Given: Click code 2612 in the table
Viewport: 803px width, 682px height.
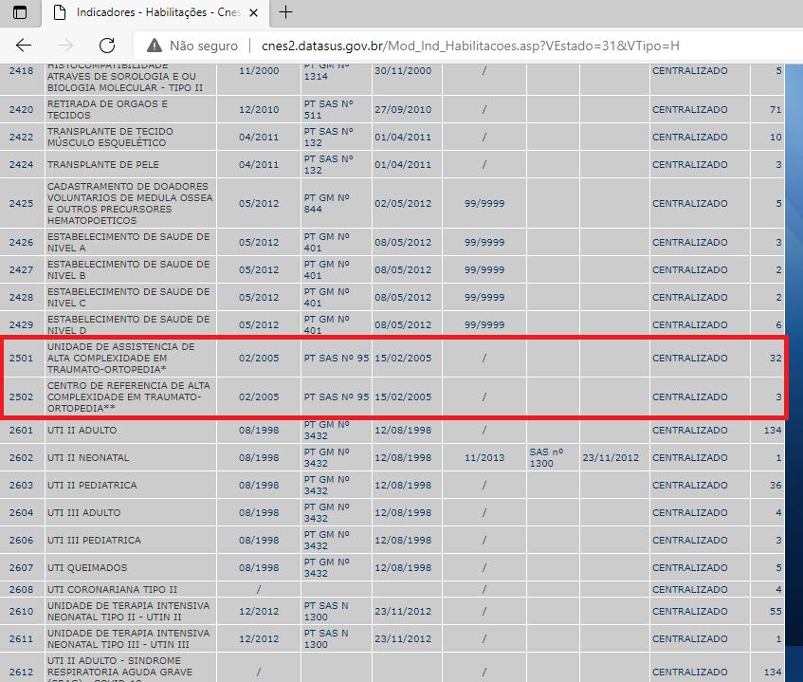Looking at the screenshot, I should tap(21, 673).
